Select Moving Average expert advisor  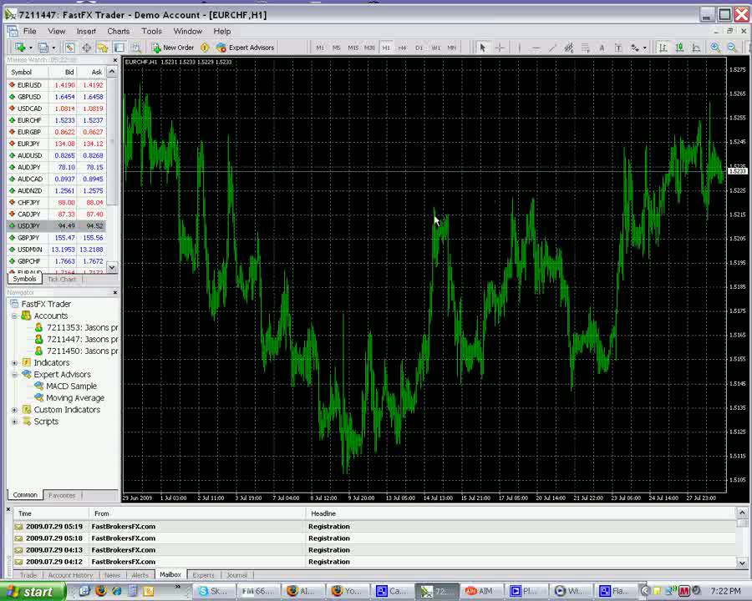pos(69,398)
